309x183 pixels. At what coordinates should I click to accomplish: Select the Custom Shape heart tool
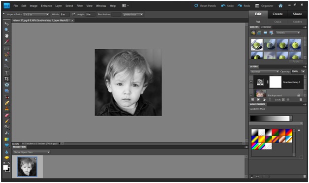click(x=7, y=145)
